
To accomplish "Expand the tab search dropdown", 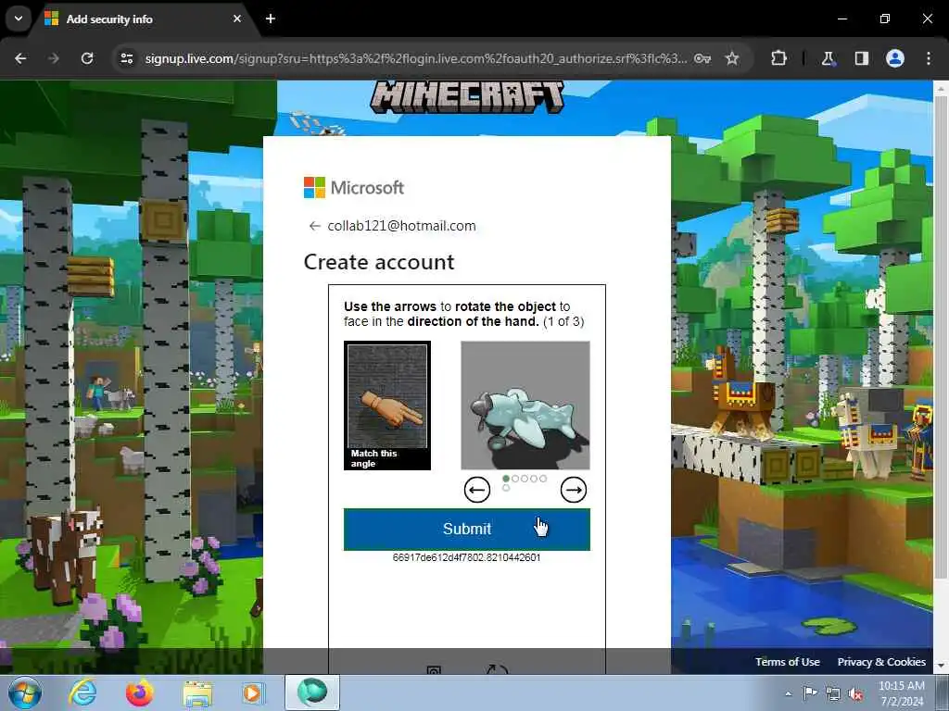I will tap(19, 19).
